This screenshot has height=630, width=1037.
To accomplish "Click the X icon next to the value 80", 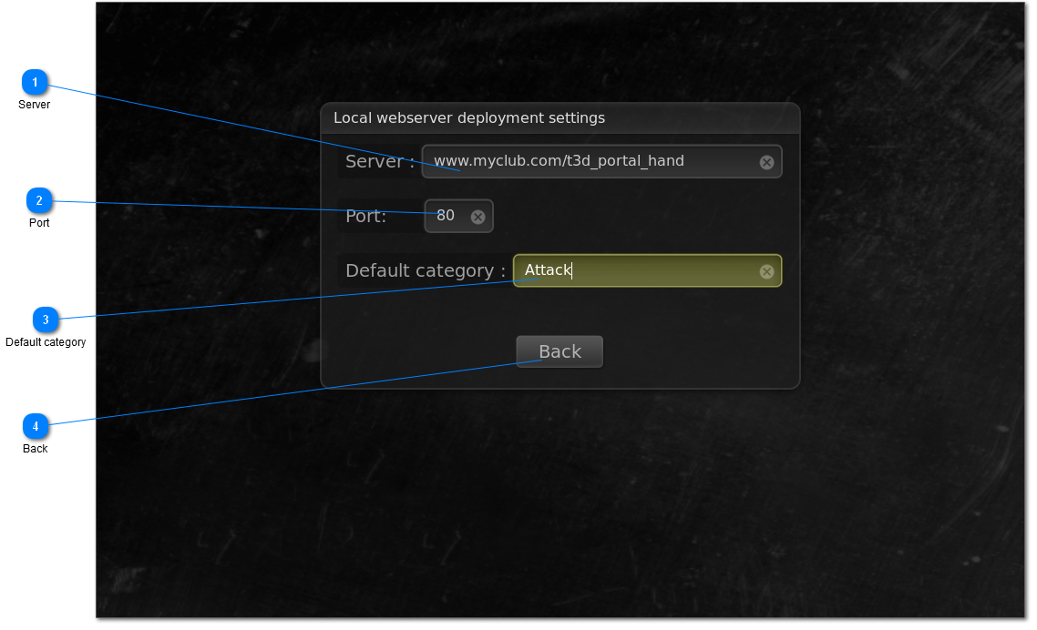I will (477, 216).
